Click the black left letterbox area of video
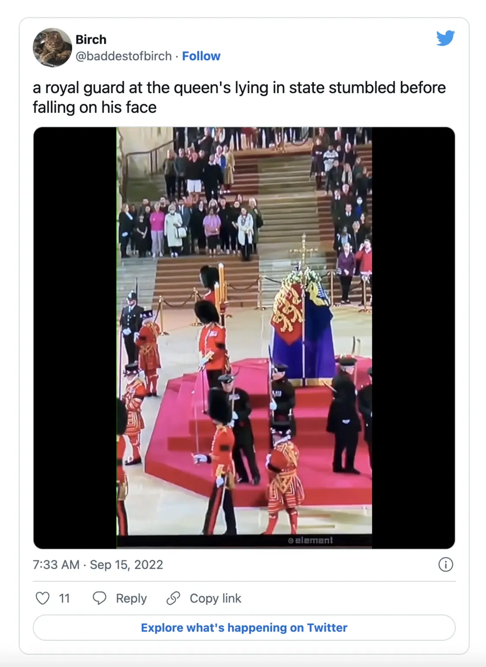The image size is (486, 667). pyautogui.click(x=75, y=338)
